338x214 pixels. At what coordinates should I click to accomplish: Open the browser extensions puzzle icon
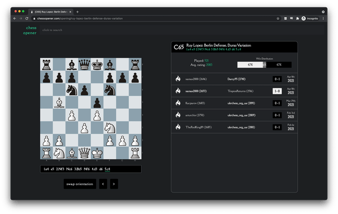(x=297, y=19)
